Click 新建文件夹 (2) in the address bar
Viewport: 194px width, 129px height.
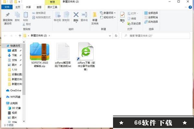click(x=39, y=36)
